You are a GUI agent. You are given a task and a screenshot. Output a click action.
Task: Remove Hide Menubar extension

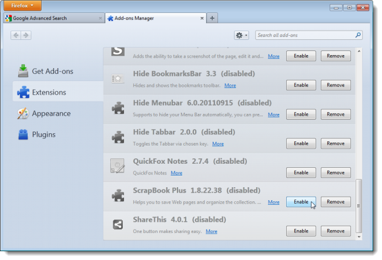click(x=336, y=114)
